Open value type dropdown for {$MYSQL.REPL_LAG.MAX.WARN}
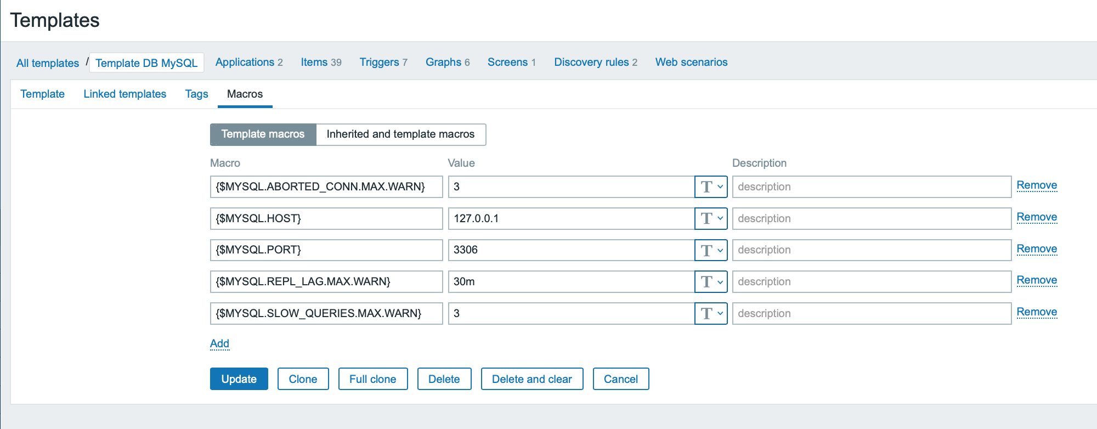 711,281
